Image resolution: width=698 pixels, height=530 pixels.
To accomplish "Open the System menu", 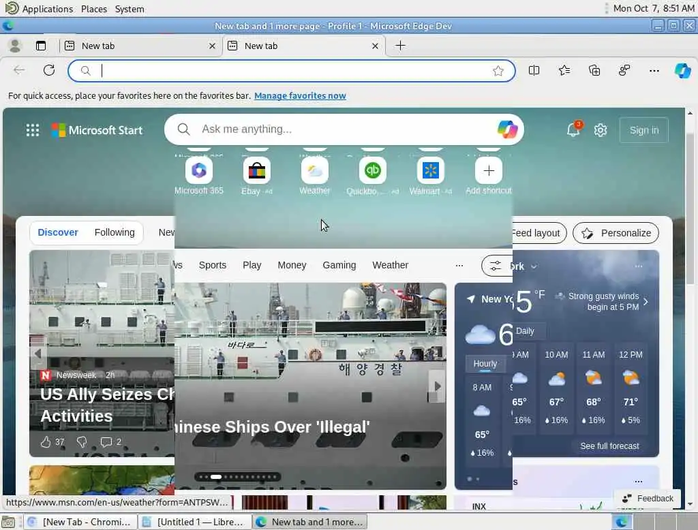I will [x=130, y=9].
